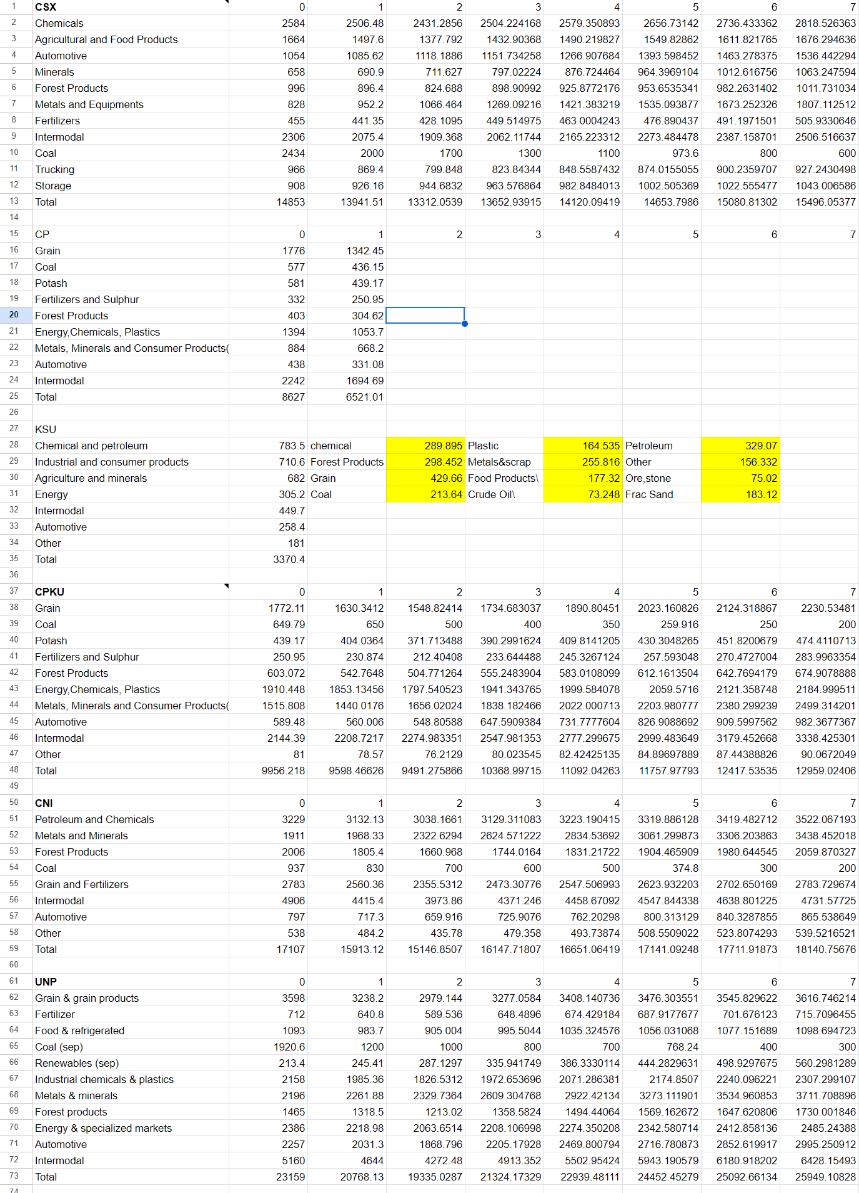Click the Storage label in row 12
The height and width of the screenshot is (1193, 859).
(x=53, y=186)
